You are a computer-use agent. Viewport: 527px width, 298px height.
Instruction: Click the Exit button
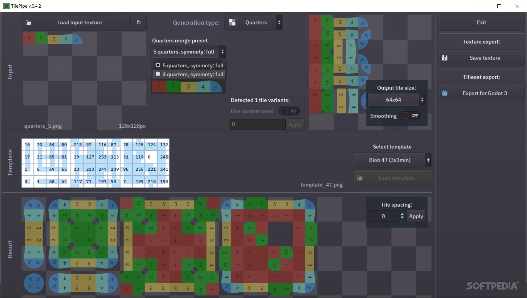481,22
